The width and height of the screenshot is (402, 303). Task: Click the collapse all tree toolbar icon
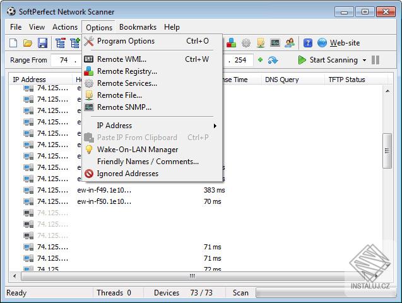pos(61,43)
